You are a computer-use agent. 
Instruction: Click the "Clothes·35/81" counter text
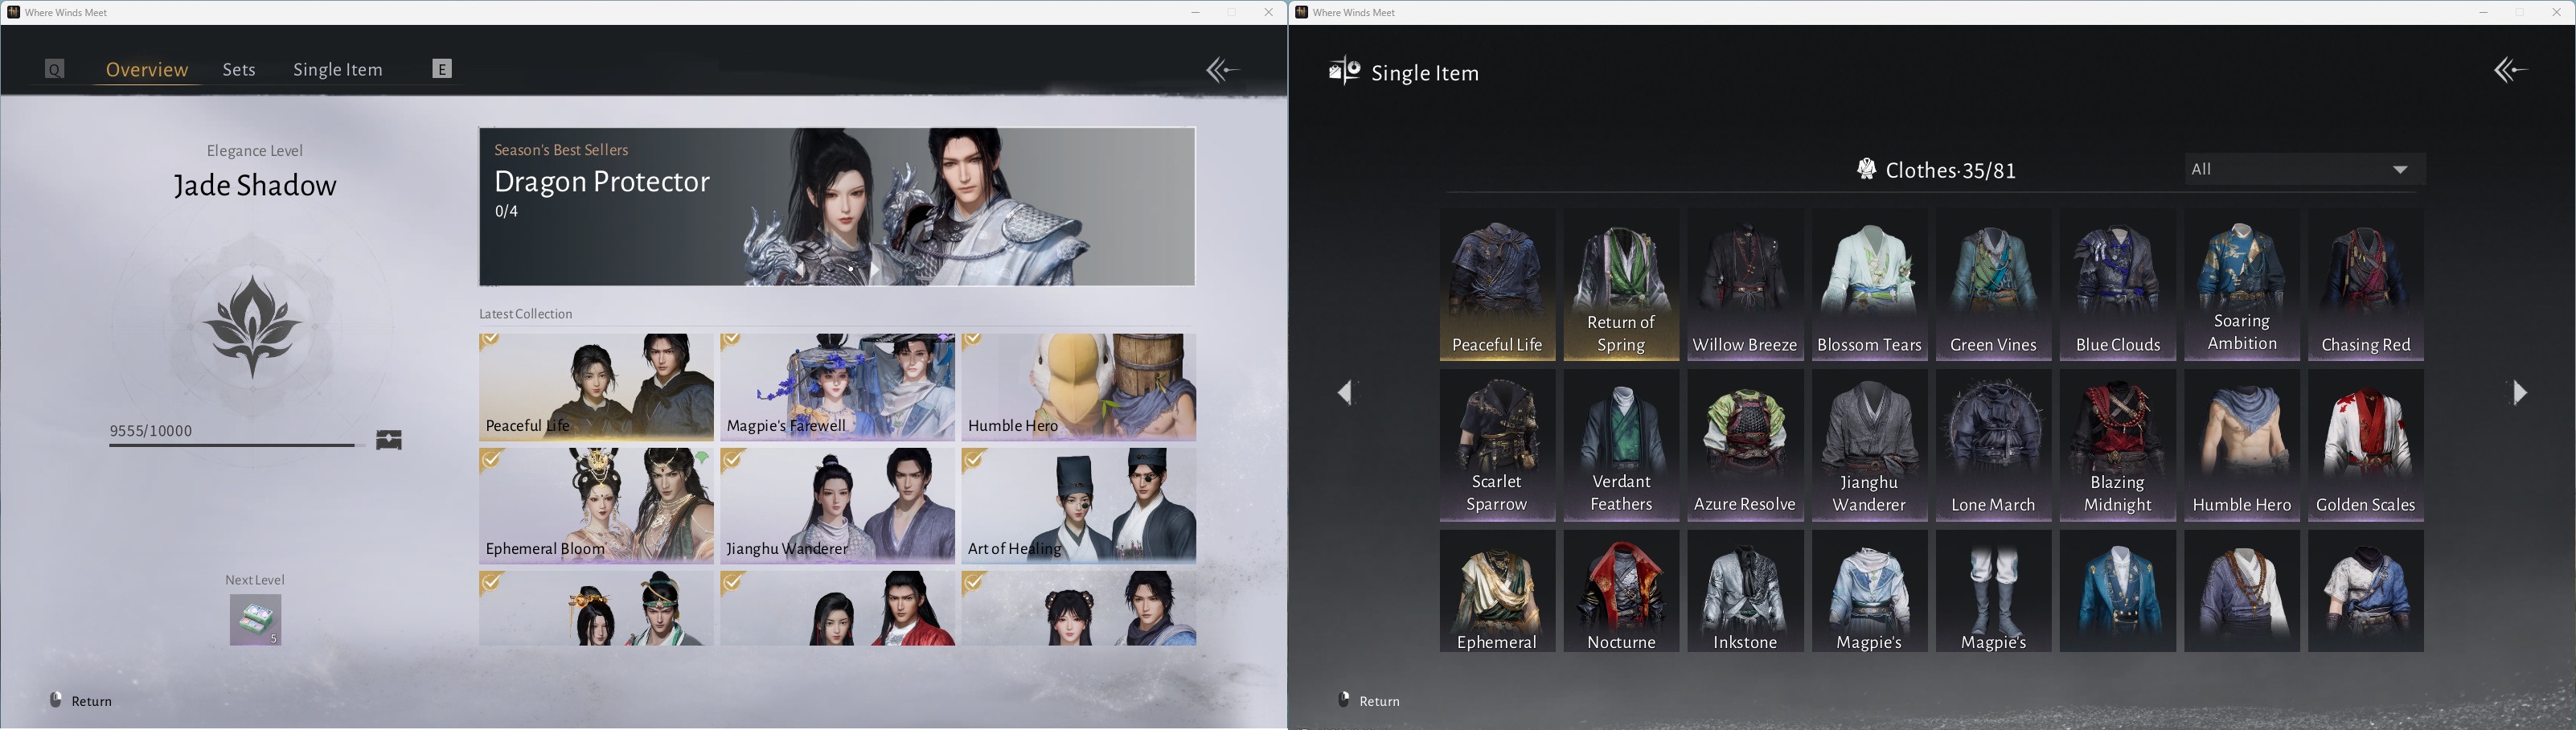pyautogui.click(x=1951, y=170)
